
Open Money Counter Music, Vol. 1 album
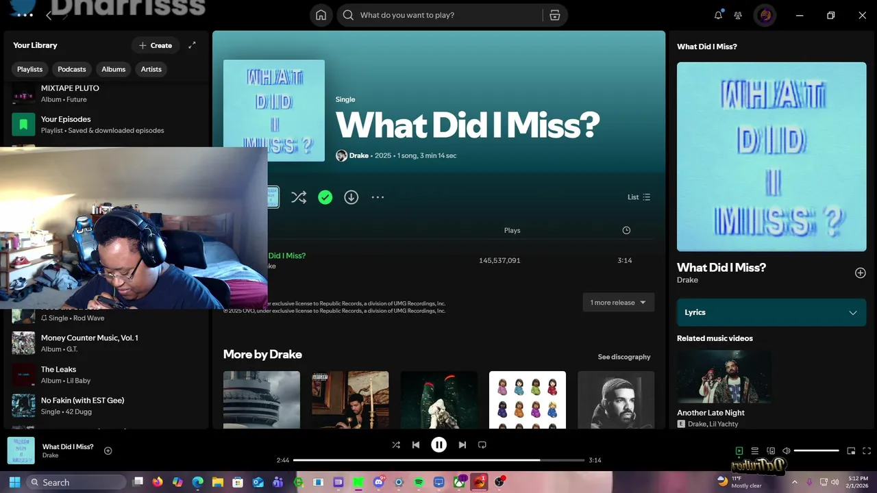(106, 343)
